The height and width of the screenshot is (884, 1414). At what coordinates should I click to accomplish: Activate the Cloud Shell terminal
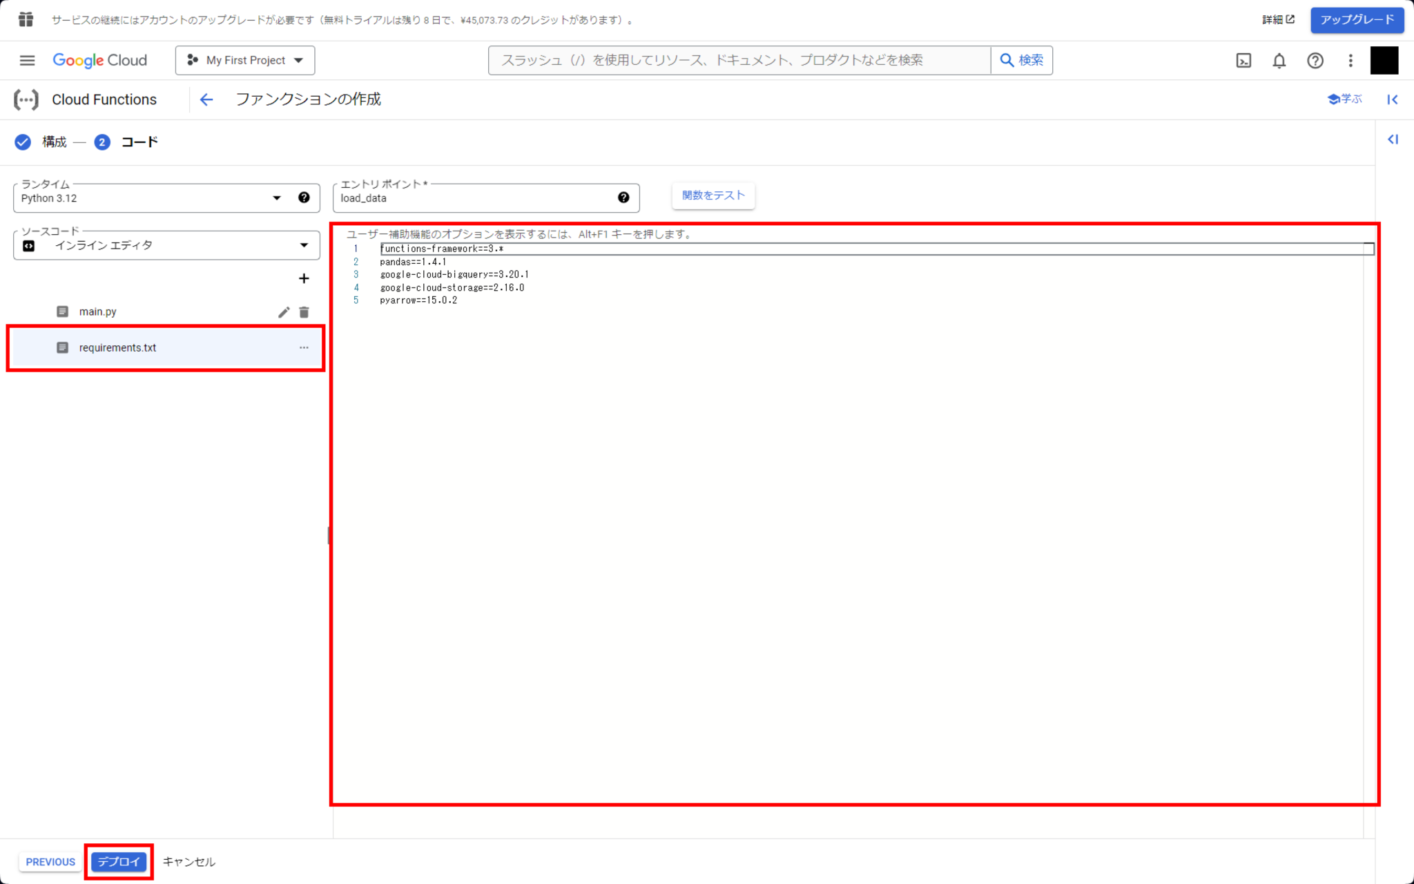point(1243,61)
